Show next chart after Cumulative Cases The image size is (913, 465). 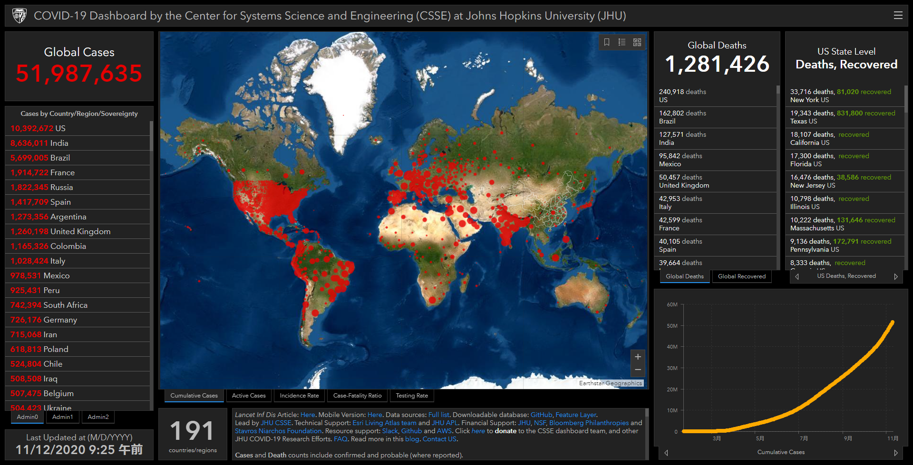click(895, 453)
